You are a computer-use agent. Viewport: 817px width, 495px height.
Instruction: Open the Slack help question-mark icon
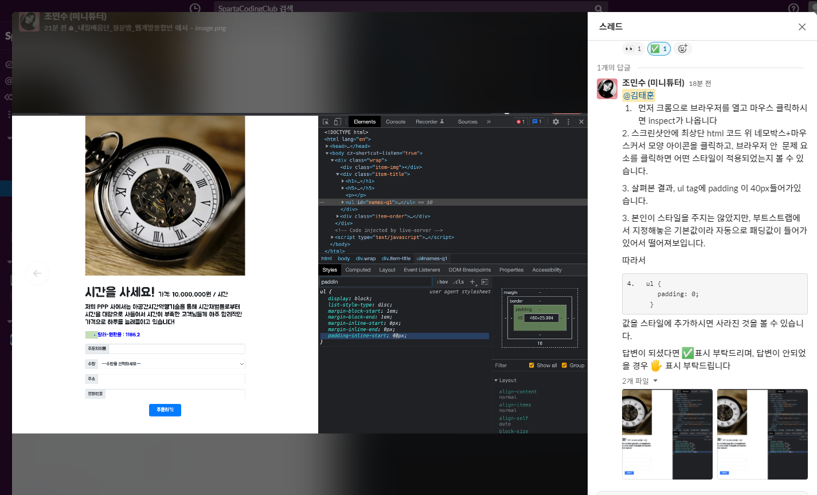coord(793,8)
